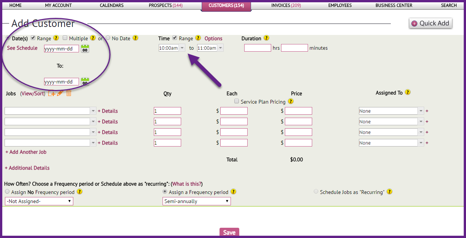The height and width of the screenshot is (238, 466).
Task: Click the first job Qty field
Action: tap(167, 111)
